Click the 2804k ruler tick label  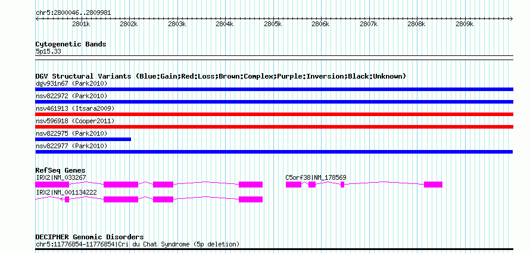225,24
